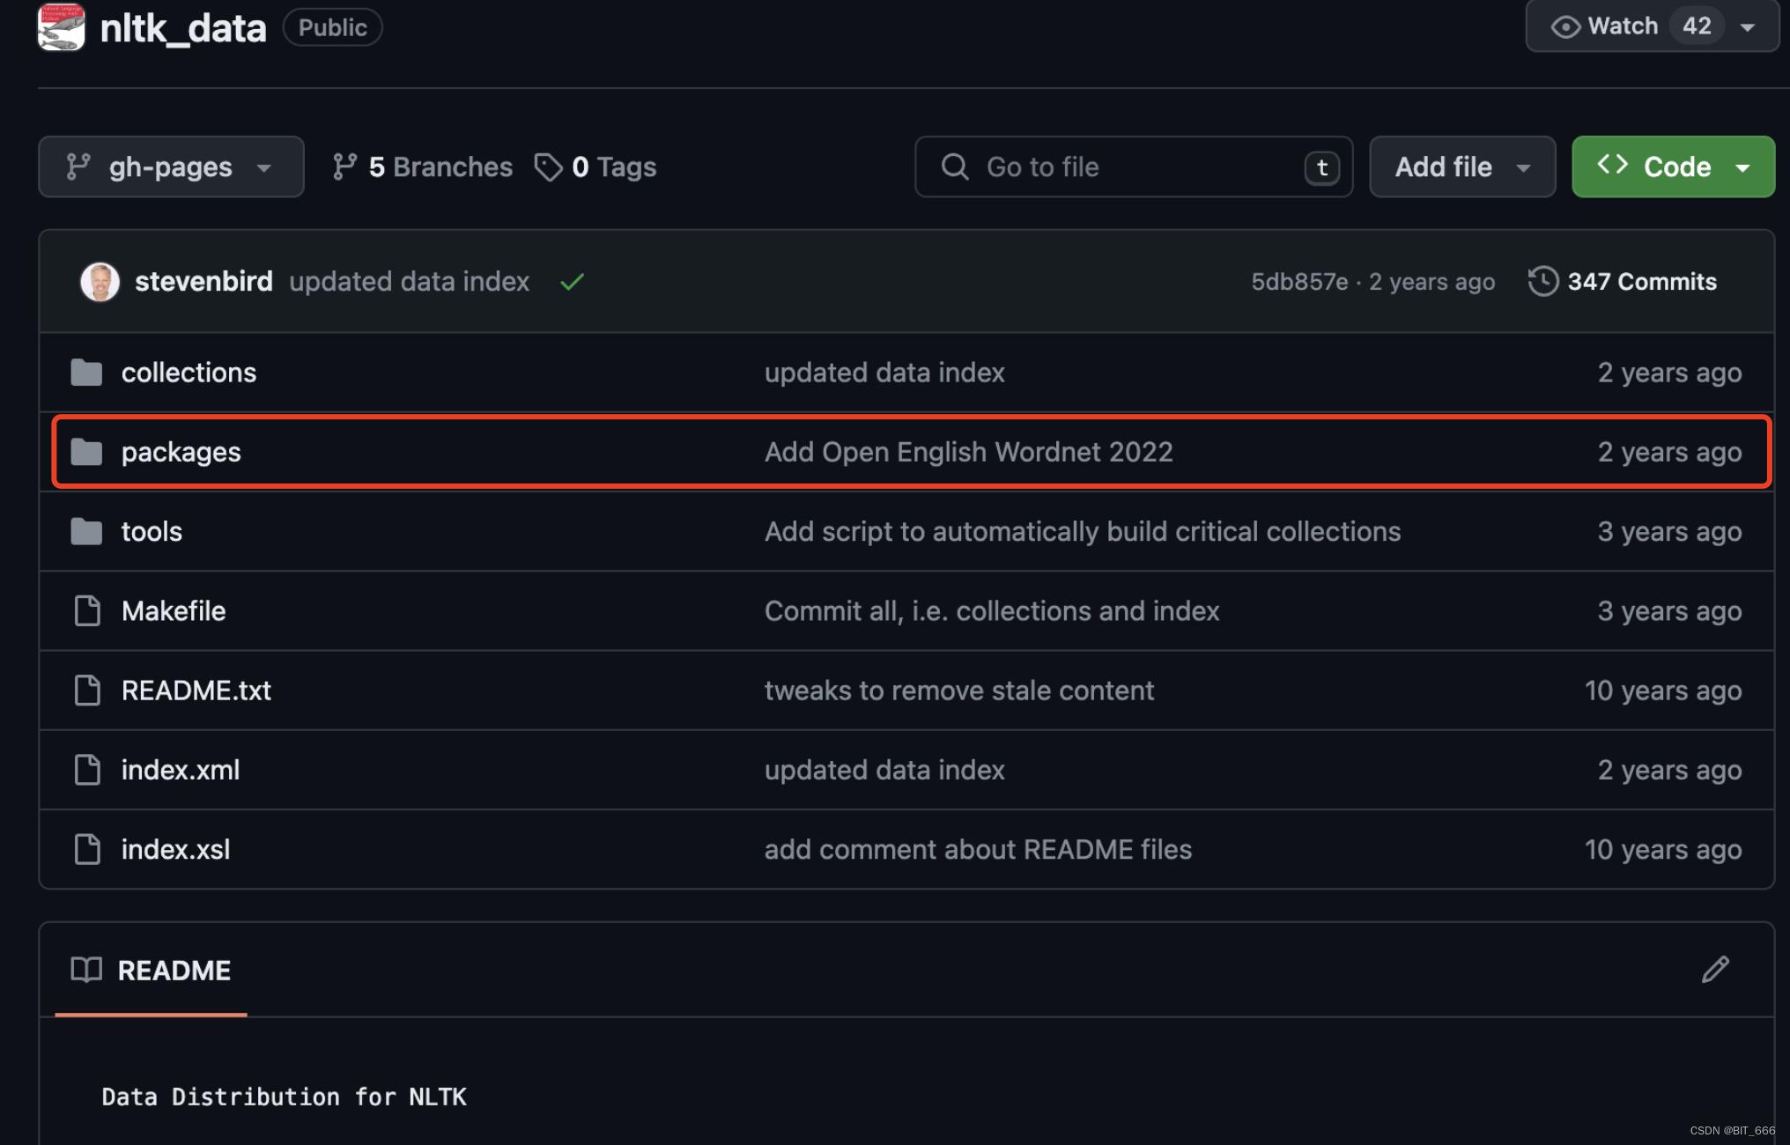Screen dimensions: 1790x1145
Task: Toggle Watch on this repository
Action: 1621,26
